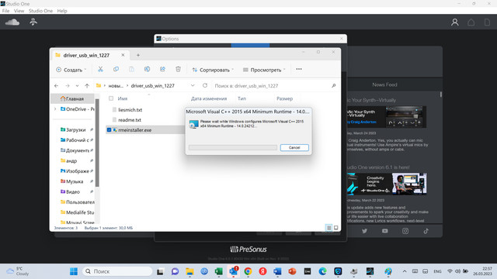Open PreSonus TikTok icon in News Feed

coord(426,231)
